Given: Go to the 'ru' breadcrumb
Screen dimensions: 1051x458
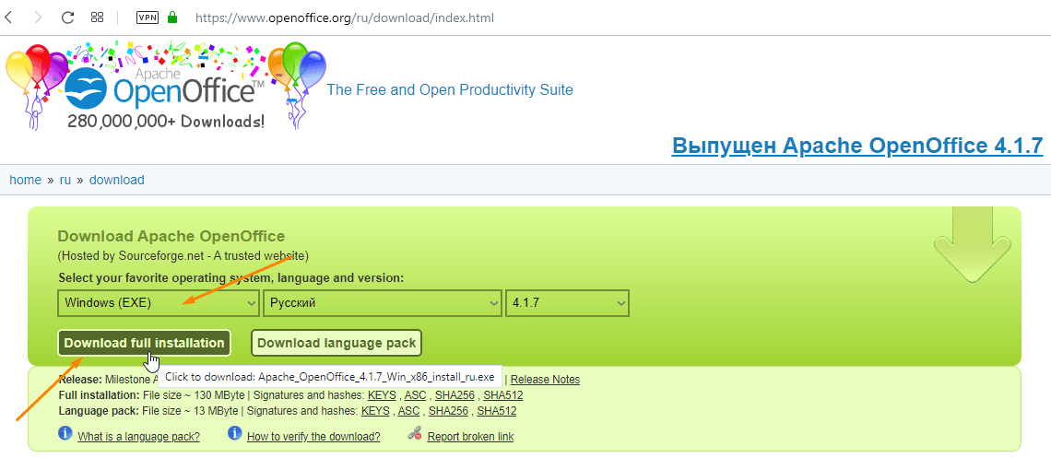Looking at the screenshot, I should (x=65, y=180).
